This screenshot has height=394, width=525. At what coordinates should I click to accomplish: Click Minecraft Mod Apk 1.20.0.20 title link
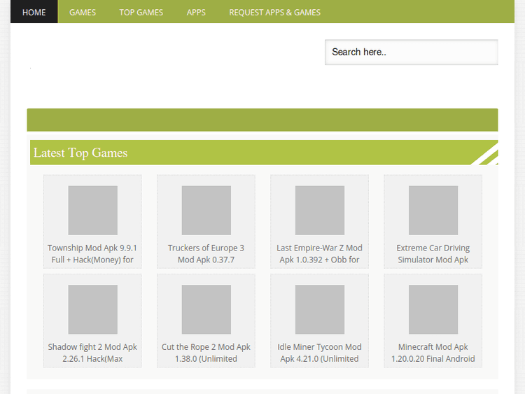433,353
